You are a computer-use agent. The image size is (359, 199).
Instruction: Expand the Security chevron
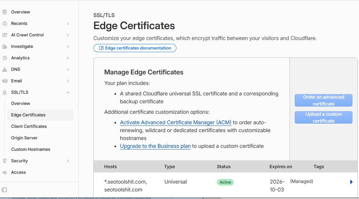coord(68,161)
